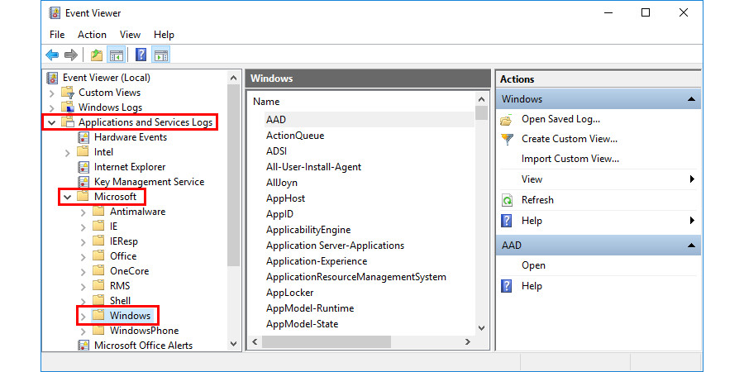The image size is (744, 372).
Task: Expand the RMS tree node
Action: click(x=83, y=287)
